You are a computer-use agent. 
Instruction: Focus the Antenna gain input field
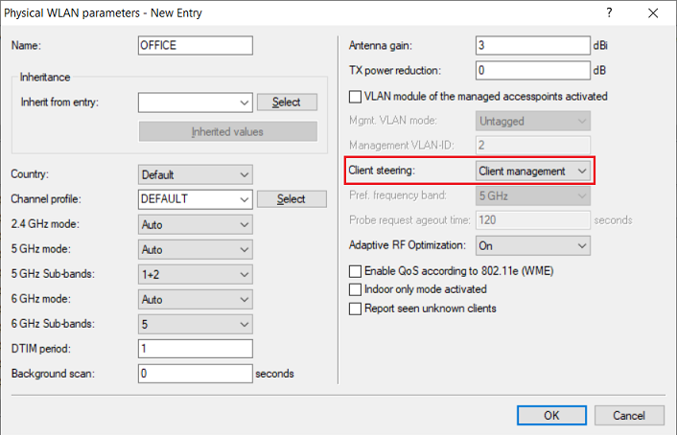[x=532, y=46]
